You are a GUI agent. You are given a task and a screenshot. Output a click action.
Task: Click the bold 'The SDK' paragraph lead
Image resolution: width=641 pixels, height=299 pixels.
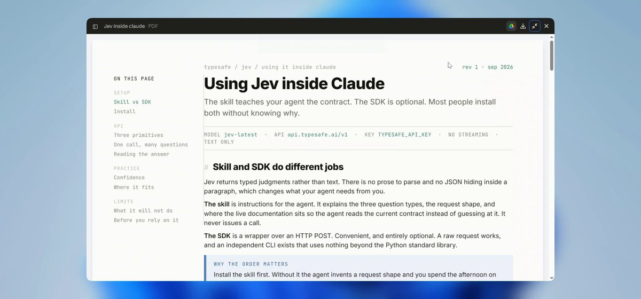point(217,235)
